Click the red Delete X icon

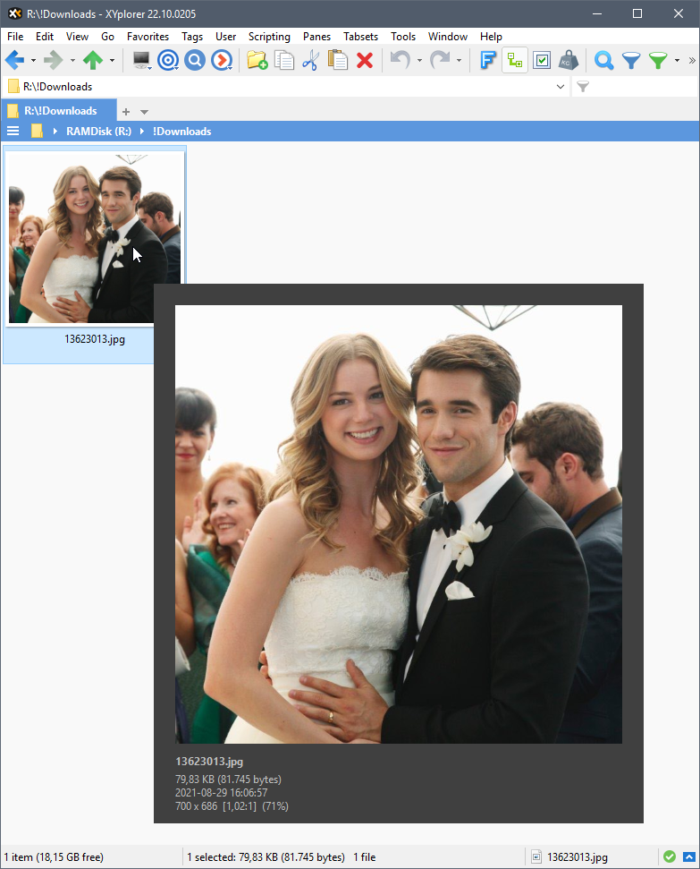(365, 61)
